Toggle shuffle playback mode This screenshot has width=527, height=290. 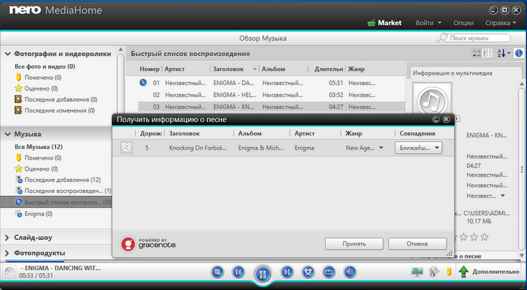pyautogui.click(x=308, y=272)
